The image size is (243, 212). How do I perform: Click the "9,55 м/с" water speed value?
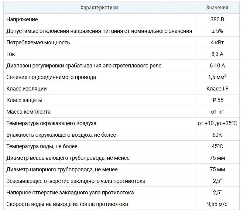pyautogui.click(x=217, y=204)
